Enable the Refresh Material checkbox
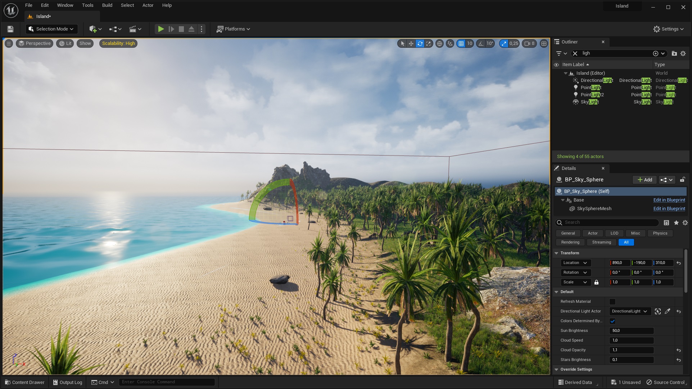This screenshot has height=389, width=692. [x=613, y=301]
